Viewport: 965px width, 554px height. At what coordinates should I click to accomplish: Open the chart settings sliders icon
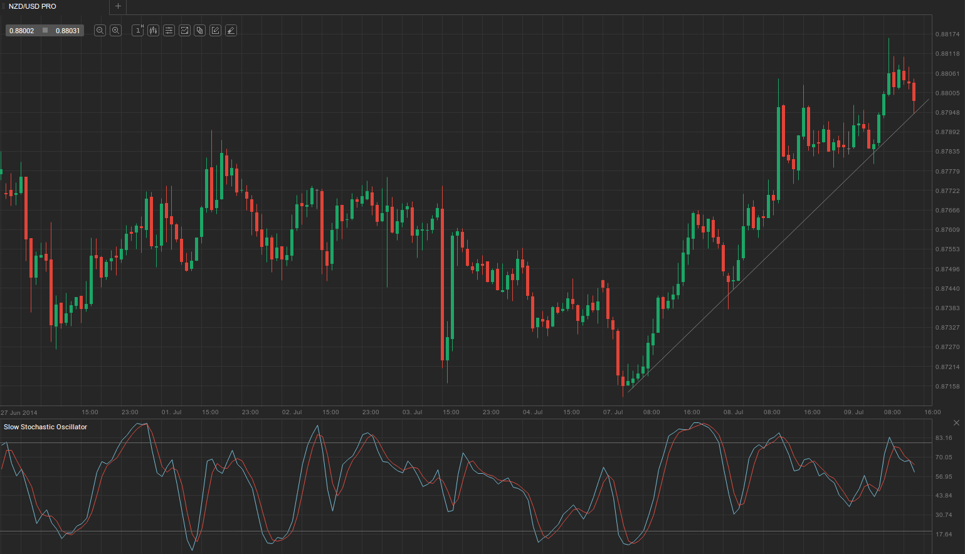[x=169, y=30]
